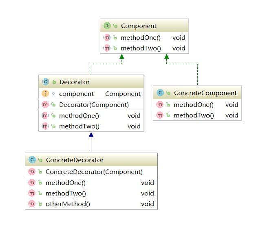Click the public lock icon beside ConcreteDecorator title
Viewport: 274px width, 228px height.
tap(40, 160)
